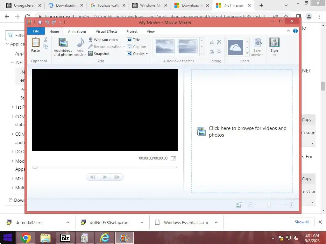Select first AutoMovie theme thumbnail

click(x=165, y=47)
